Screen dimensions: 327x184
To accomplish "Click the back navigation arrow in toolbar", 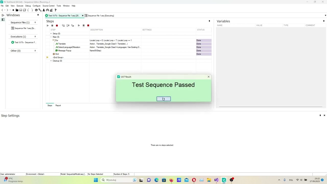I will (x=2, y=10).
